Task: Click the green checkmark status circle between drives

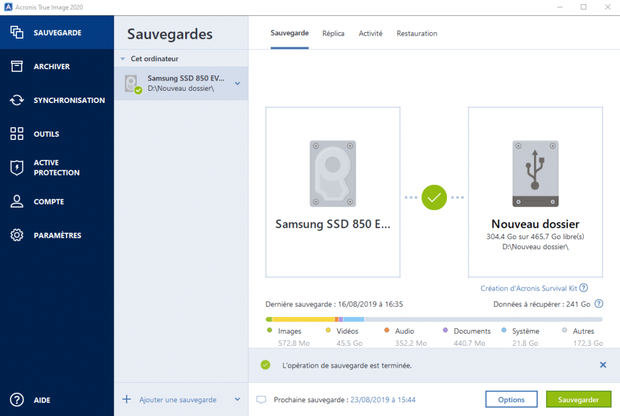Action: point(434,197)
